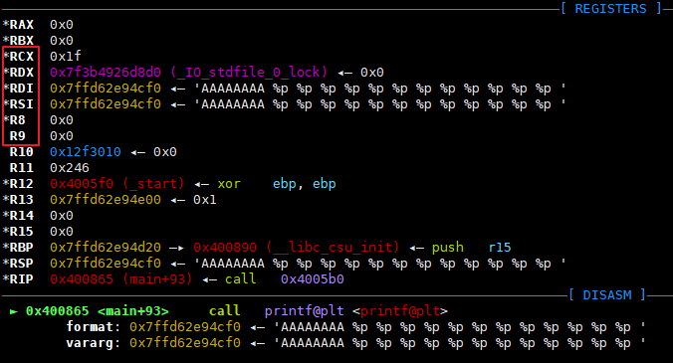Viewport: 673px width, 363px height.
Task: Click disasm address 0x400865 <main+93>
Action: coord(98,311)
